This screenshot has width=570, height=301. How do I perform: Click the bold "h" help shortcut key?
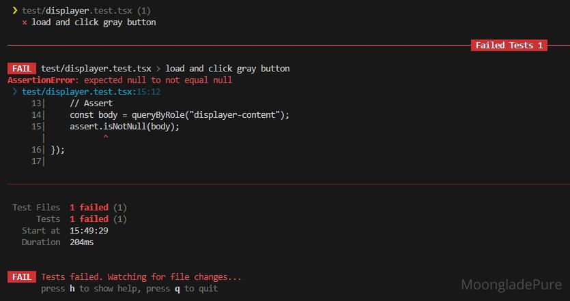point(72,289)
